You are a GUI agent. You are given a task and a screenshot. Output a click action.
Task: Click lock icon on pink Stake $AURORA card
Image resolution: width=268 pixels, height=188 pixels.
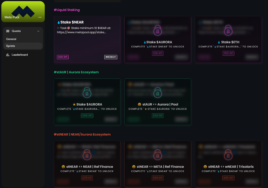click(x=158, y=31)
